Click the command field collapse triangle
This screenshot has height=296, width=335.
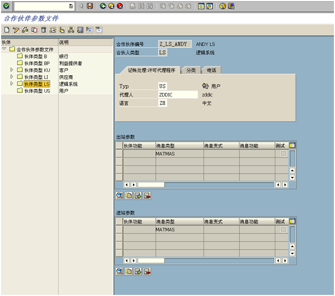tap(81, 6)
